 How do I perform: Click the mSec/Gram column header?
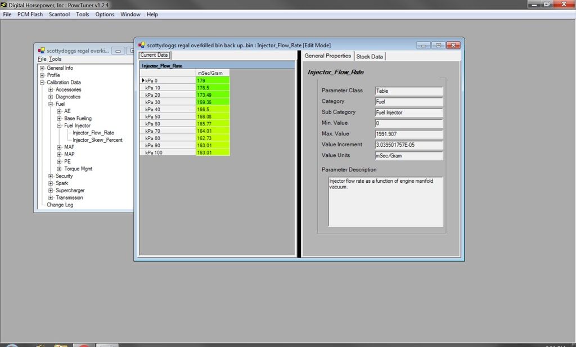213,73
